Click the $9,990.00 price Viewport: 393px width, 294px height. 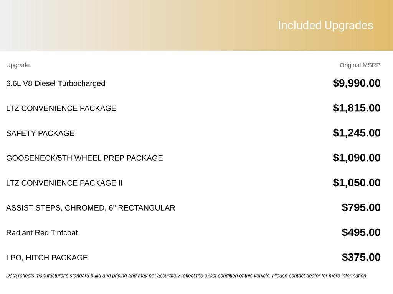coord(357,83)
